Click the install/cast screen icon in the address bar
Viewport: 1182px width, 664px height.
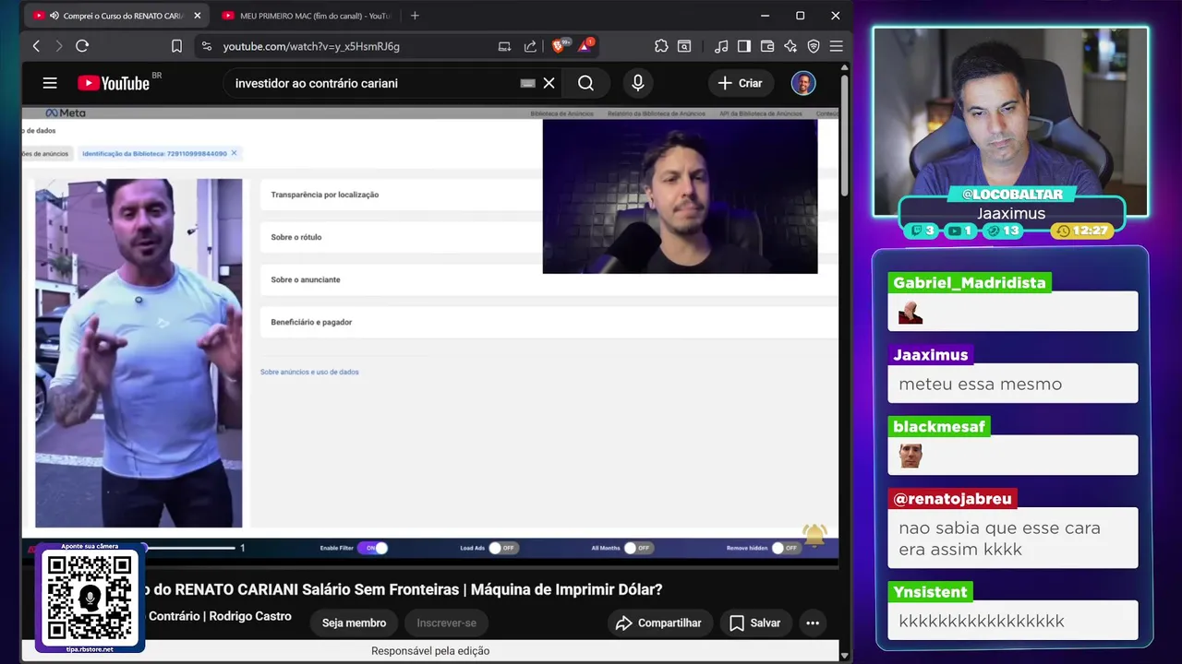click(x=504, y=46)
